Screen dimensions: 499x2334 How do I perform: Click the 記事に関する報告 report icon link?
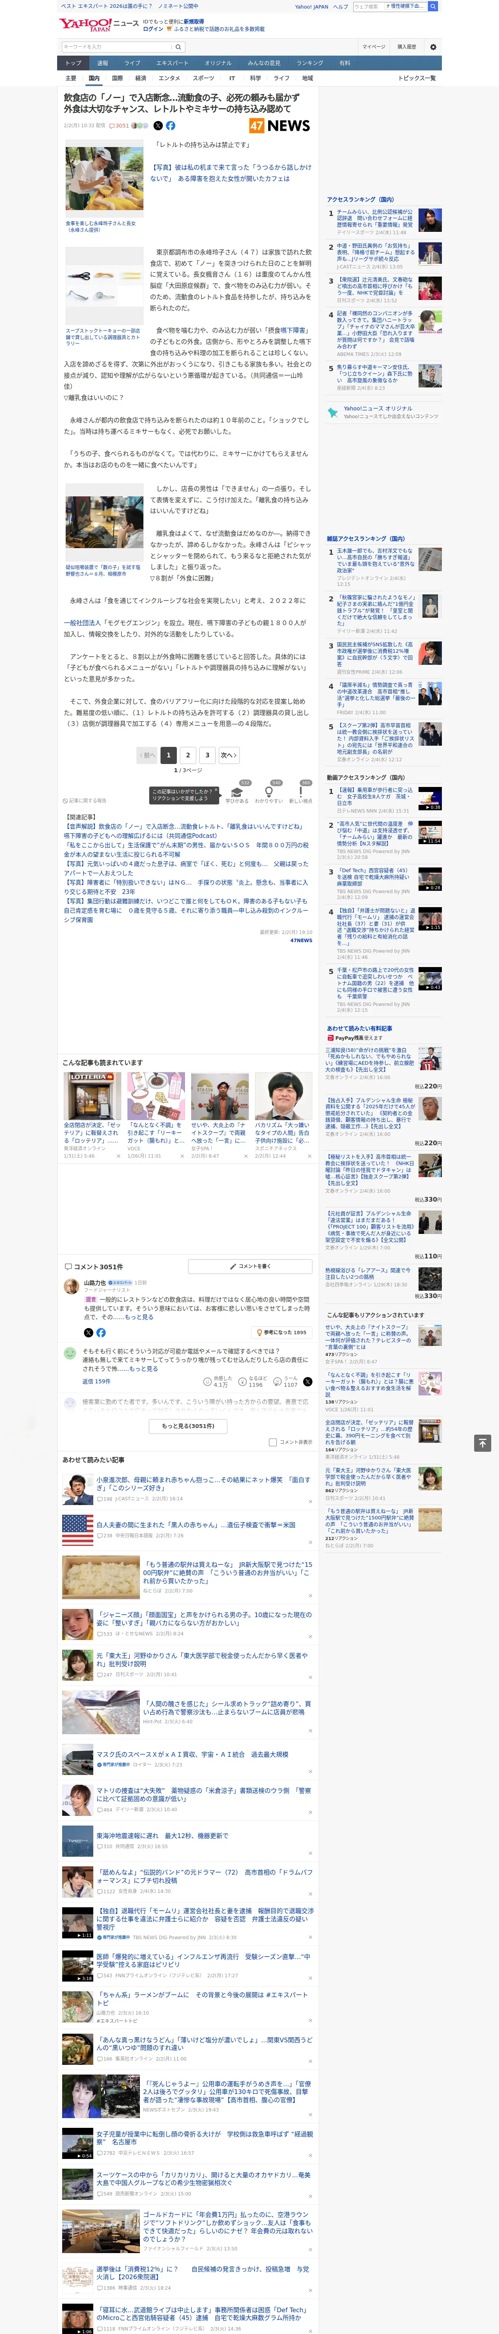click(x=85, y=801)
